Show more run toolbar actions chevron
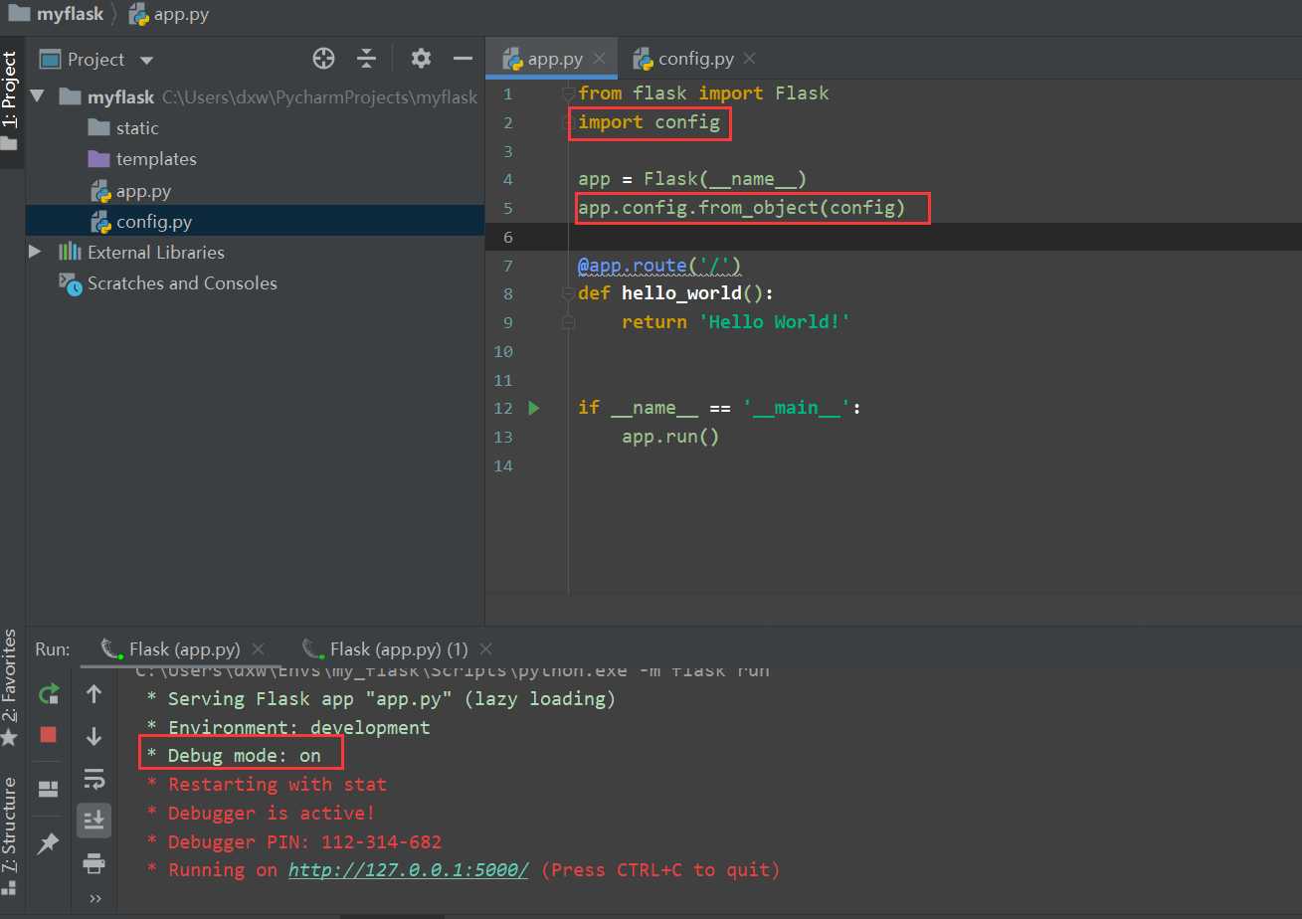Viewport: 1302px width, 919px height. coord(94,898)
